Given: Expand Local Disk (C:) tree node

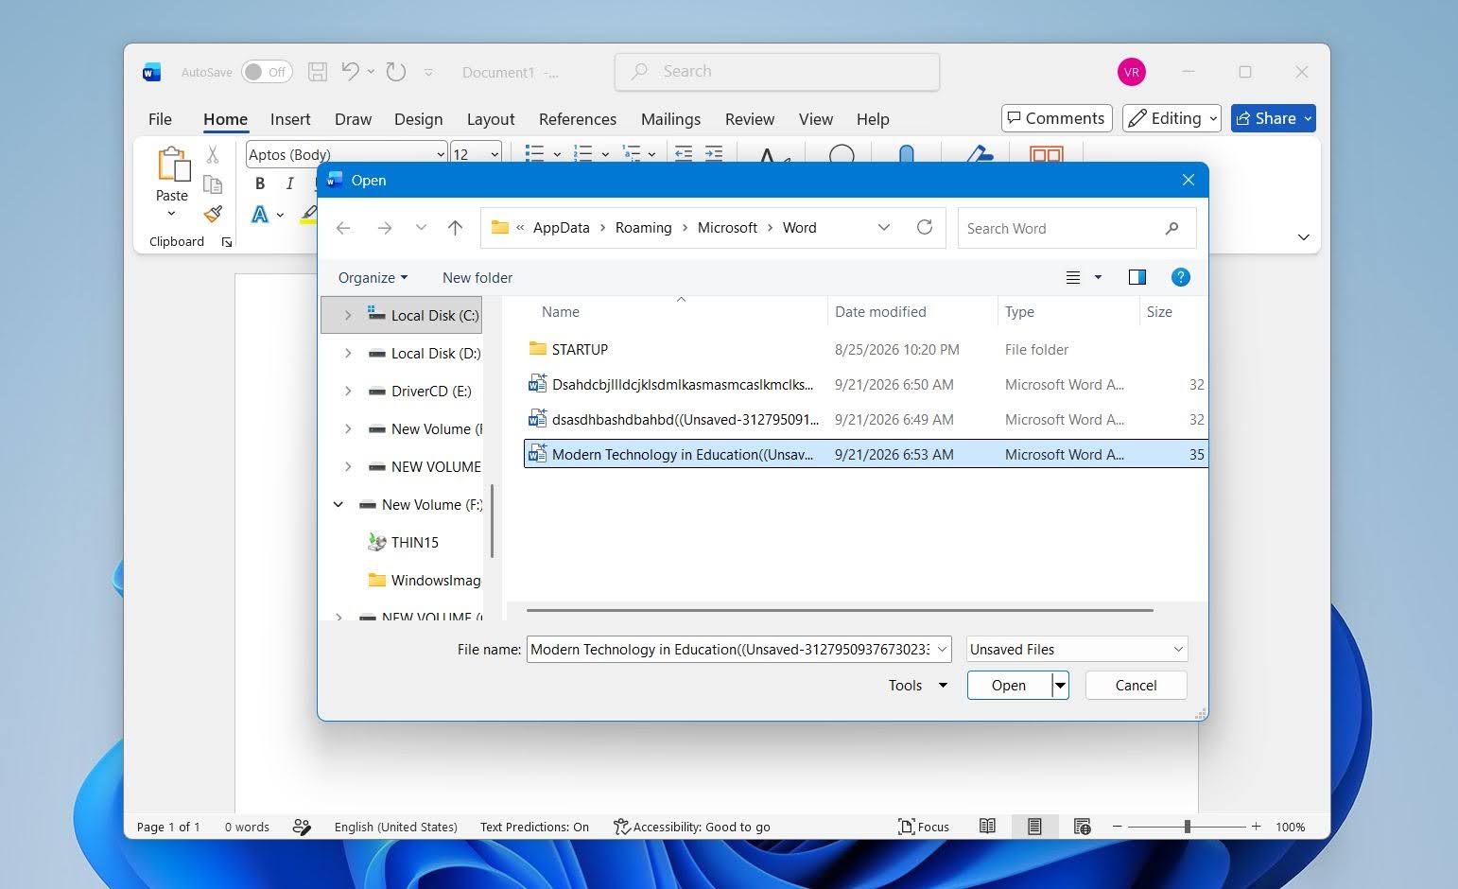Looking at the screenshot, I should click(x=348, y=315).
